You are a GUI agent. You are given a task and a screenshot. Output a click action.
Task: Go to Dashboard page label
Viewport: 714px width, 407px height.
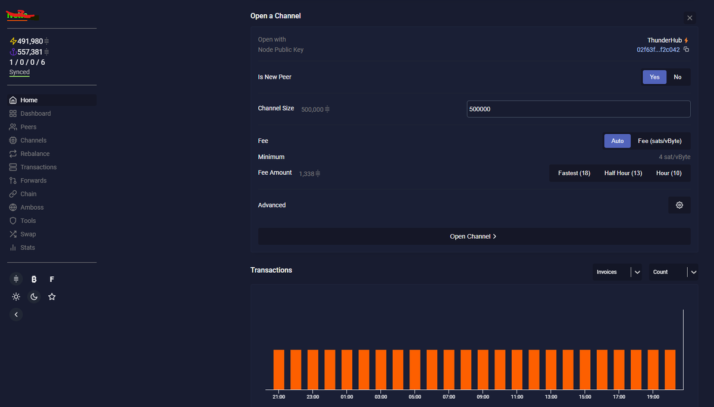pyautogui.click(x=36, y=113)
